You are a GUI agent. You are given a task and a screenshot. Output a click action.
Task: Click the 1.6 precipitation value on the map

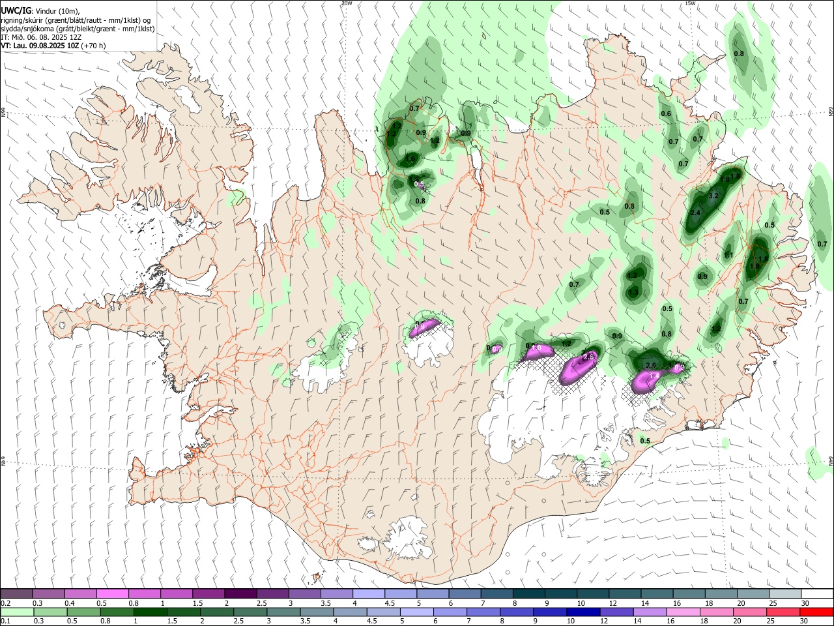click(410, 158)
